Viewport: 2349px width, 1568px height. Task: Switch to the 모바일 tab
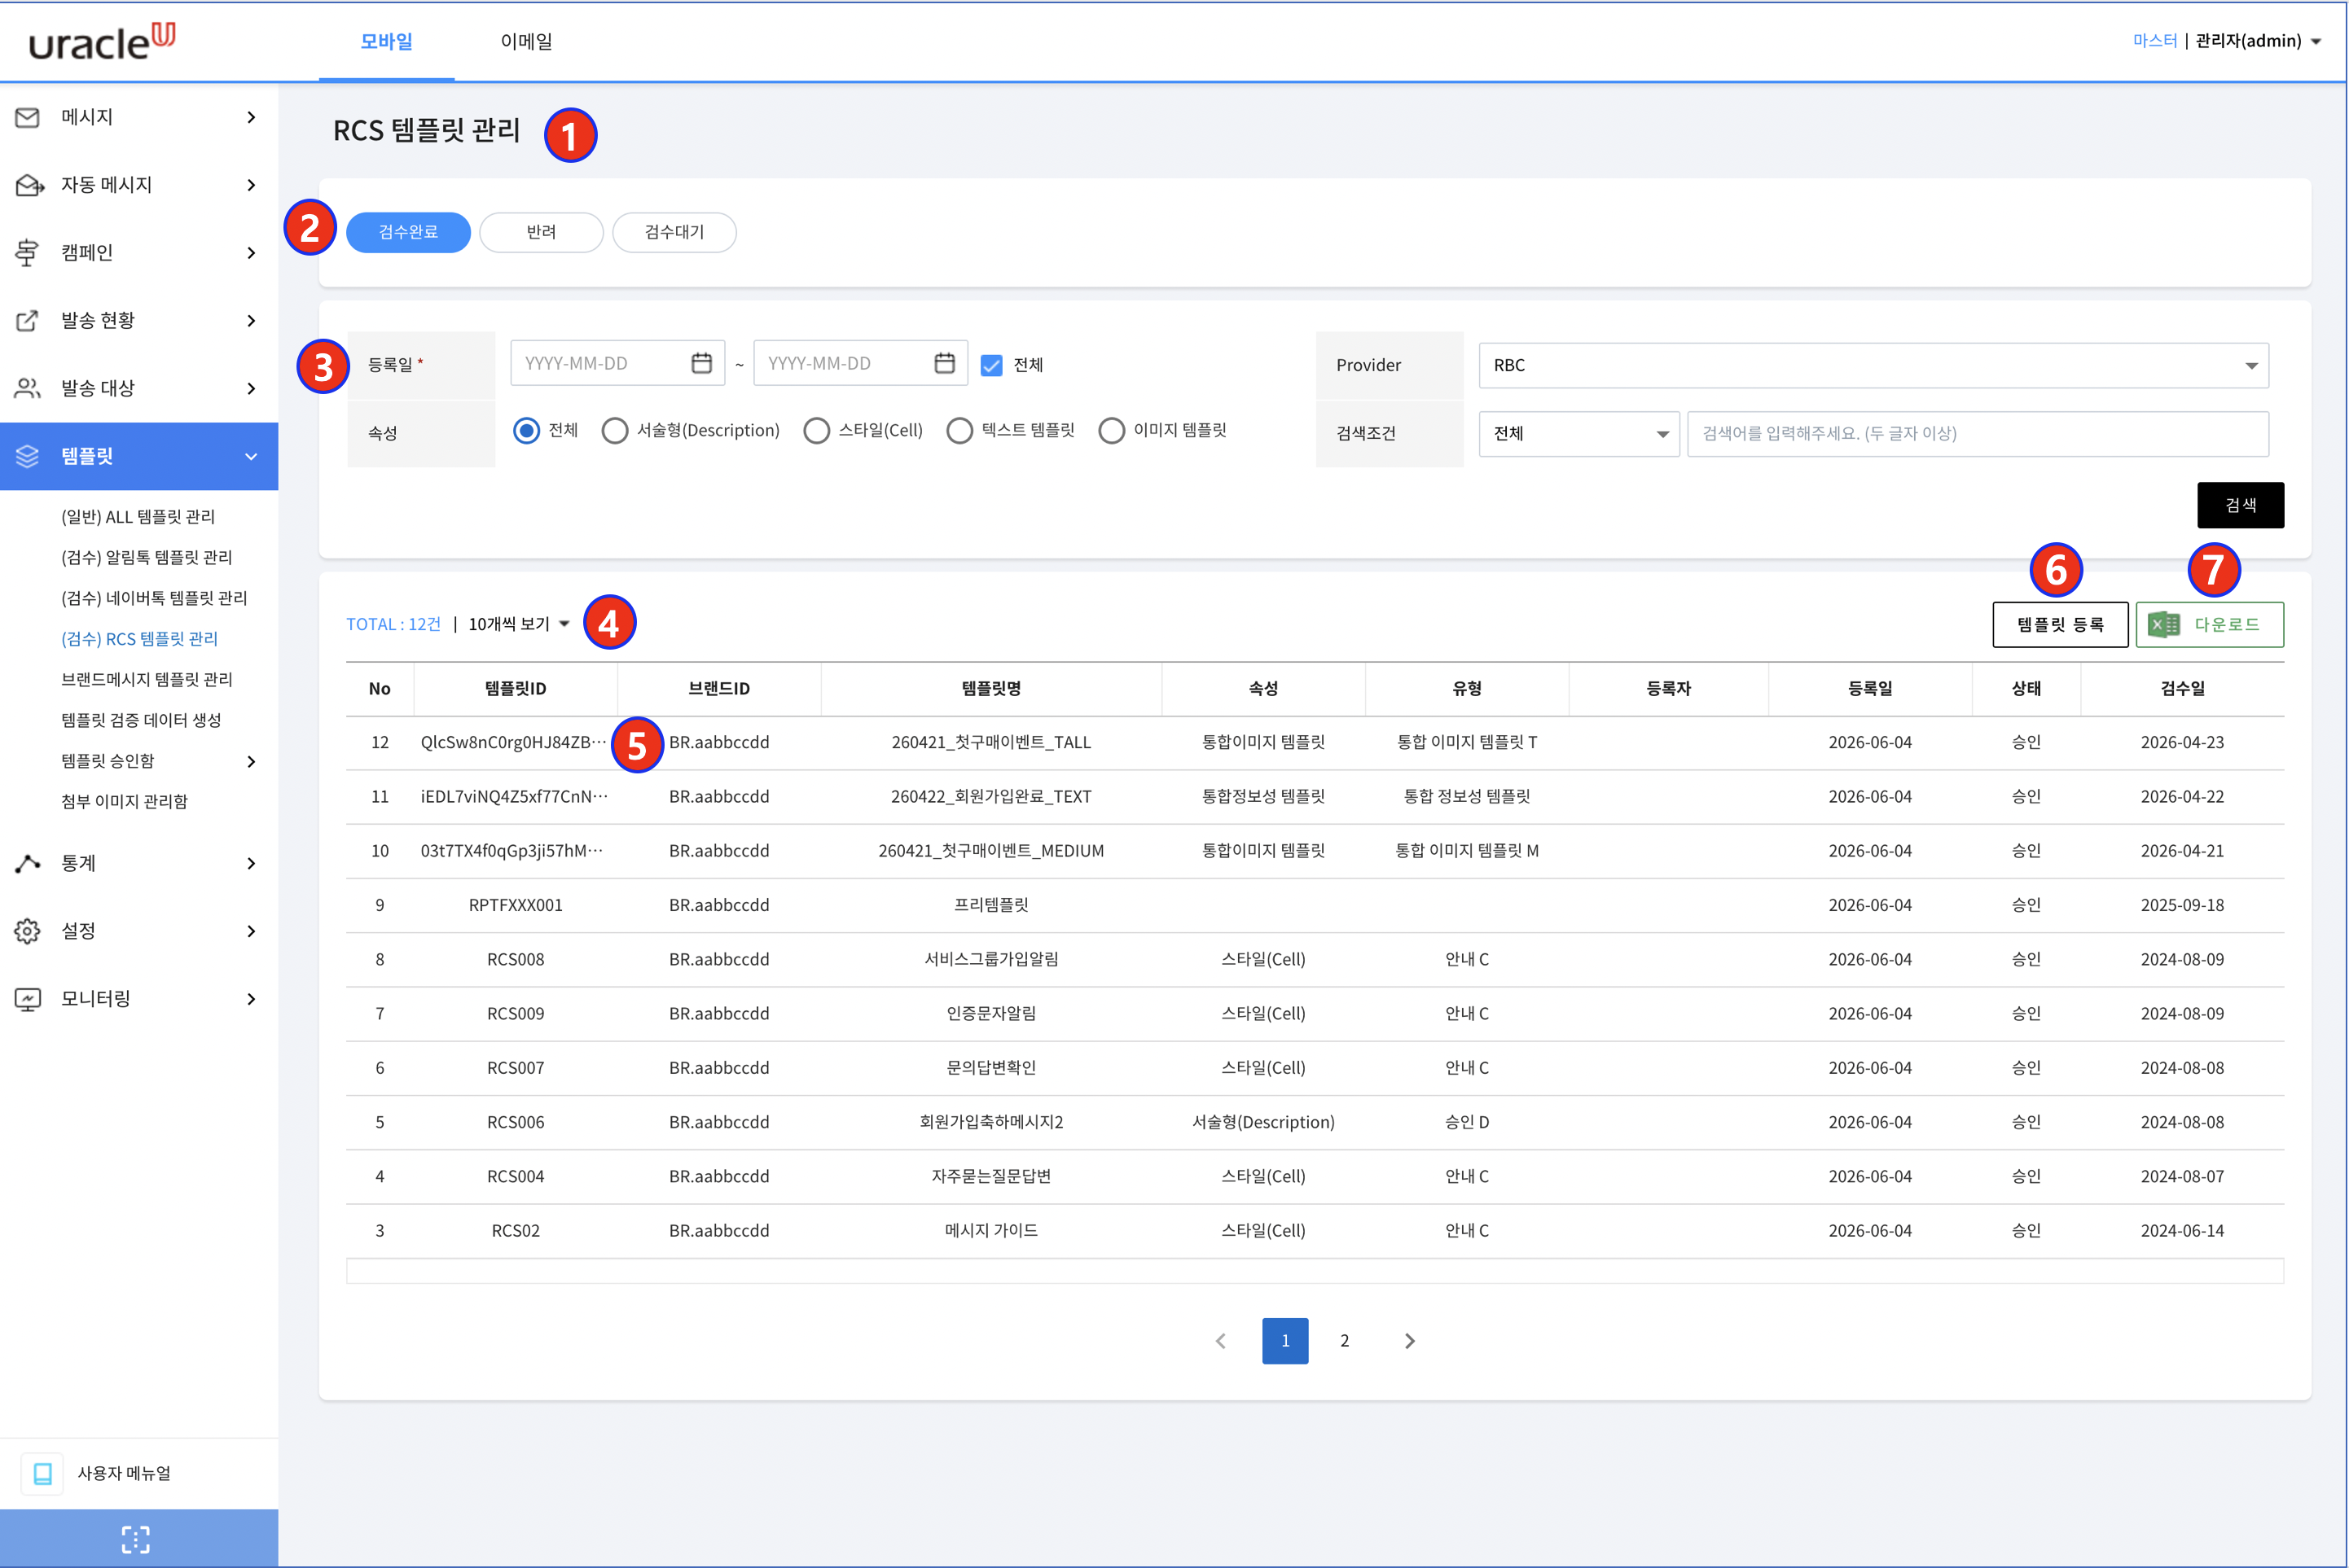[x=386, y=41]
